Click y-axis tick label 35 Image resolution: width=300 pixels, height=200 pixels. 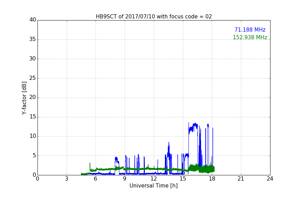(33, 39)
